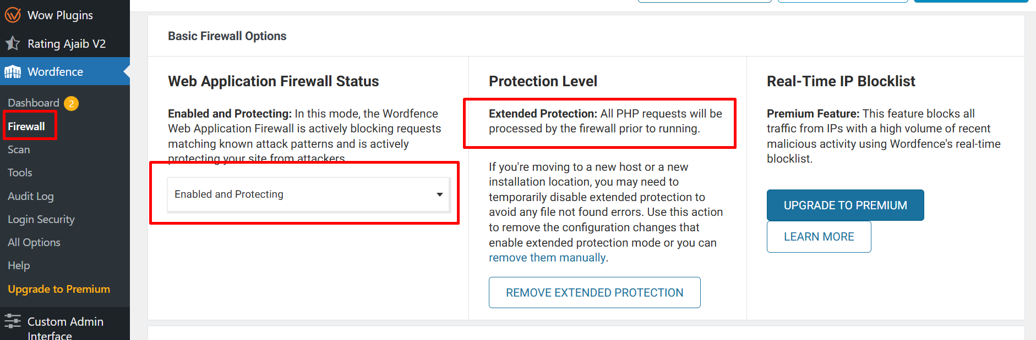Click the Custom Admin Interface sliders icon
Viewport: 1036px width, 340px height.
13,321
